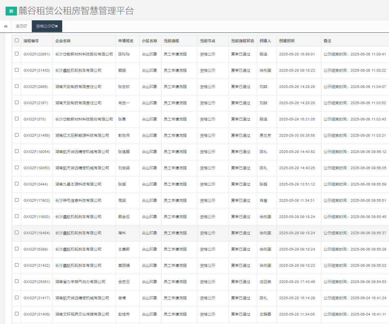This screenshot has height=324, width=389.
Task: Click the platform title 麓谷租赁公租房智慧管理平台
Action: click(76, 11)
